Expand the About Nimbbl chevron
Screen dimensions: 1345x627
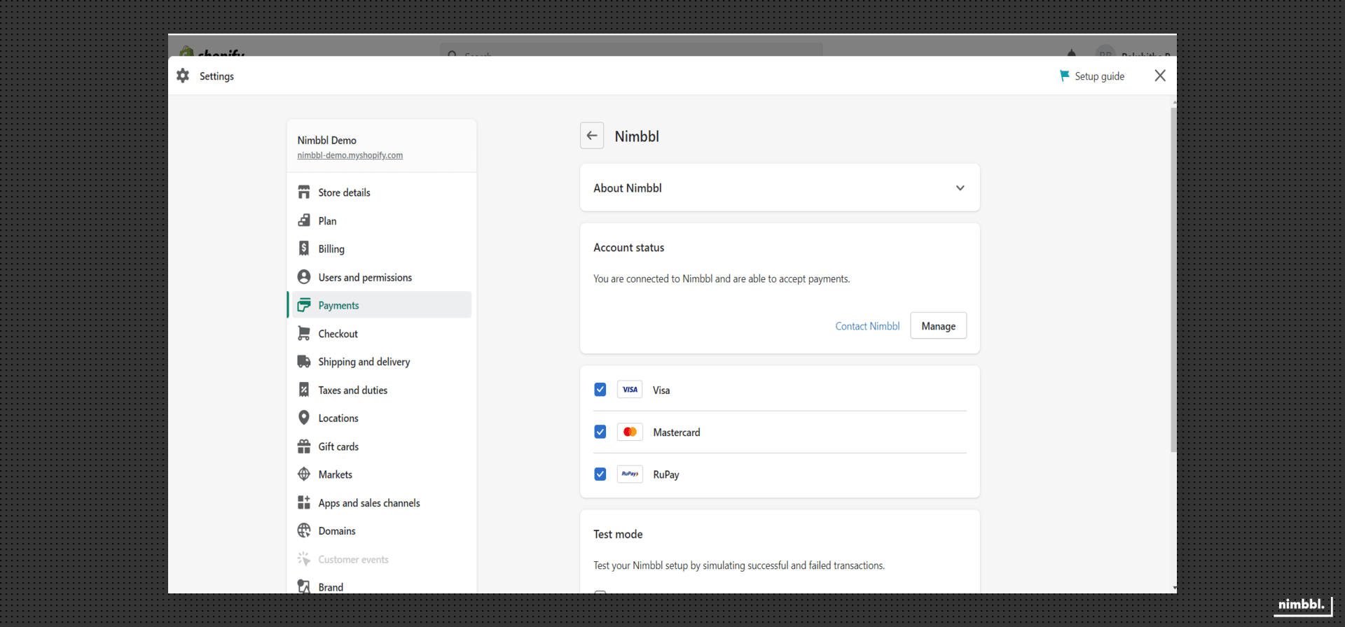click(x=960, y=188)
